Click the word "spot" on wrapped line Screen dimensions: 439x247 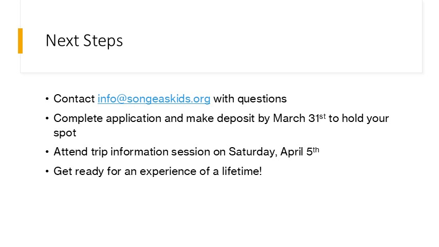point(65,133)
